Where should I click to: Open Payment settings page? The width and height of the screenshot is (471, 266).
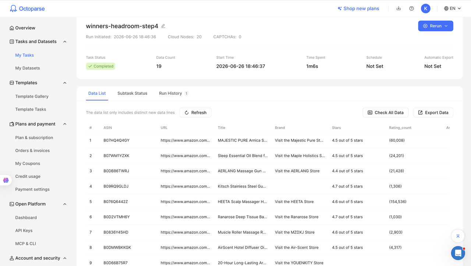tap(32, 189)
